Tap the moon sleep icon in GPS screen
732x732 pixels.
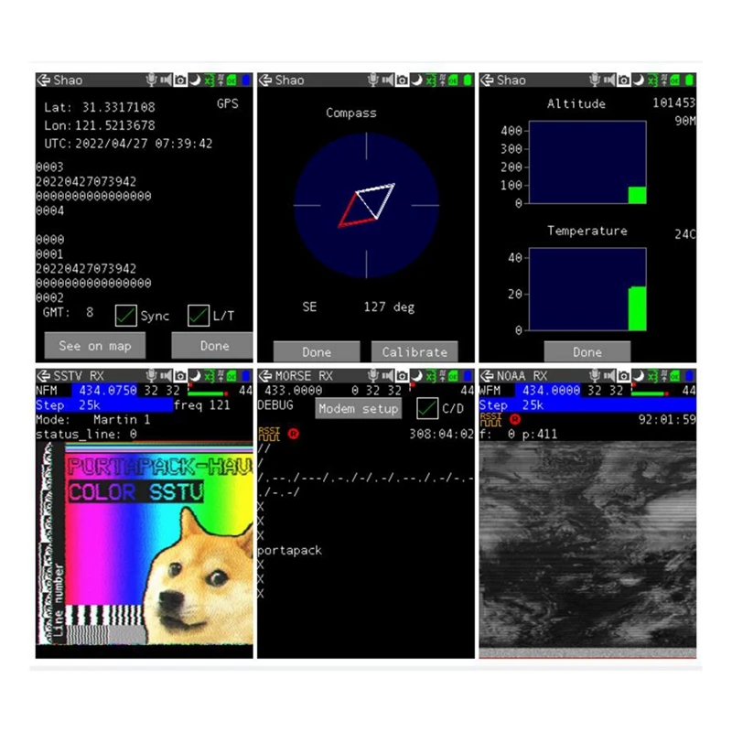point(195,81)
